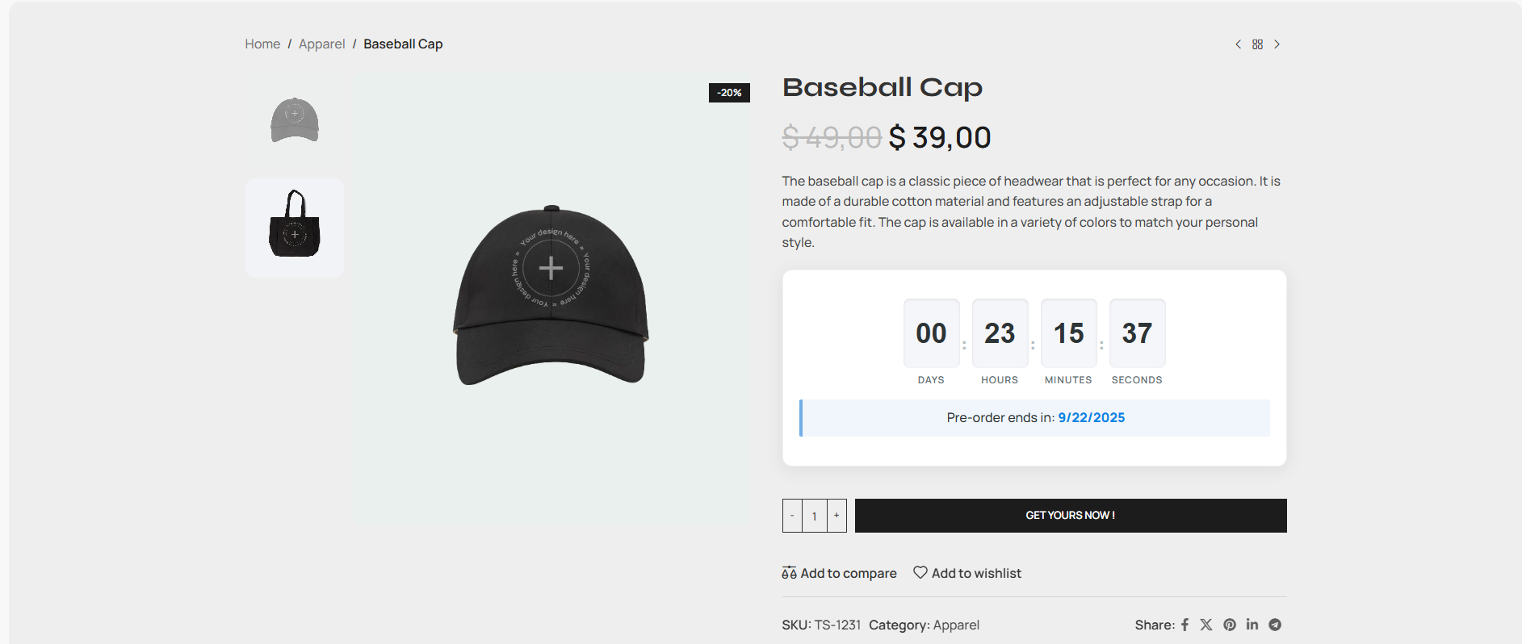Click the quantity input field
This screenshot has width=1522, height=644.
click(x=814, y=515)
